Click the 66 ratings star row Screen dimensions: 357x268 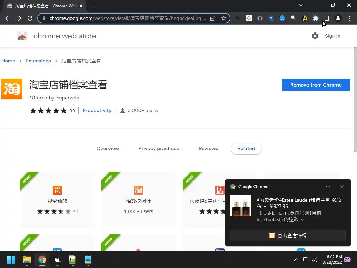52,111
